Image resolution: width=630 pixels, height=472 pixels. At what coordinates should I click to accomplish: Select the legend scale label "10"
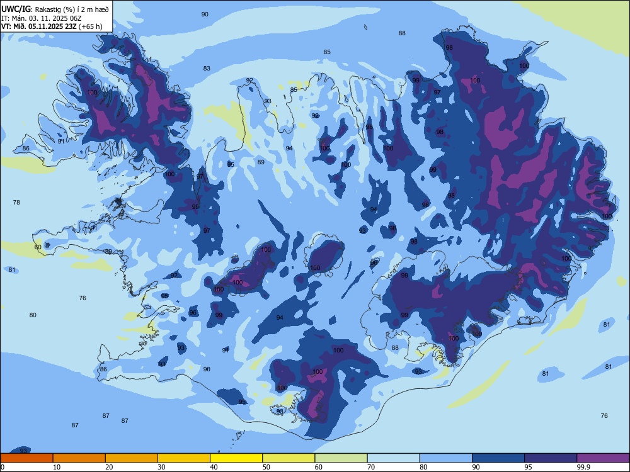point(57,467)
